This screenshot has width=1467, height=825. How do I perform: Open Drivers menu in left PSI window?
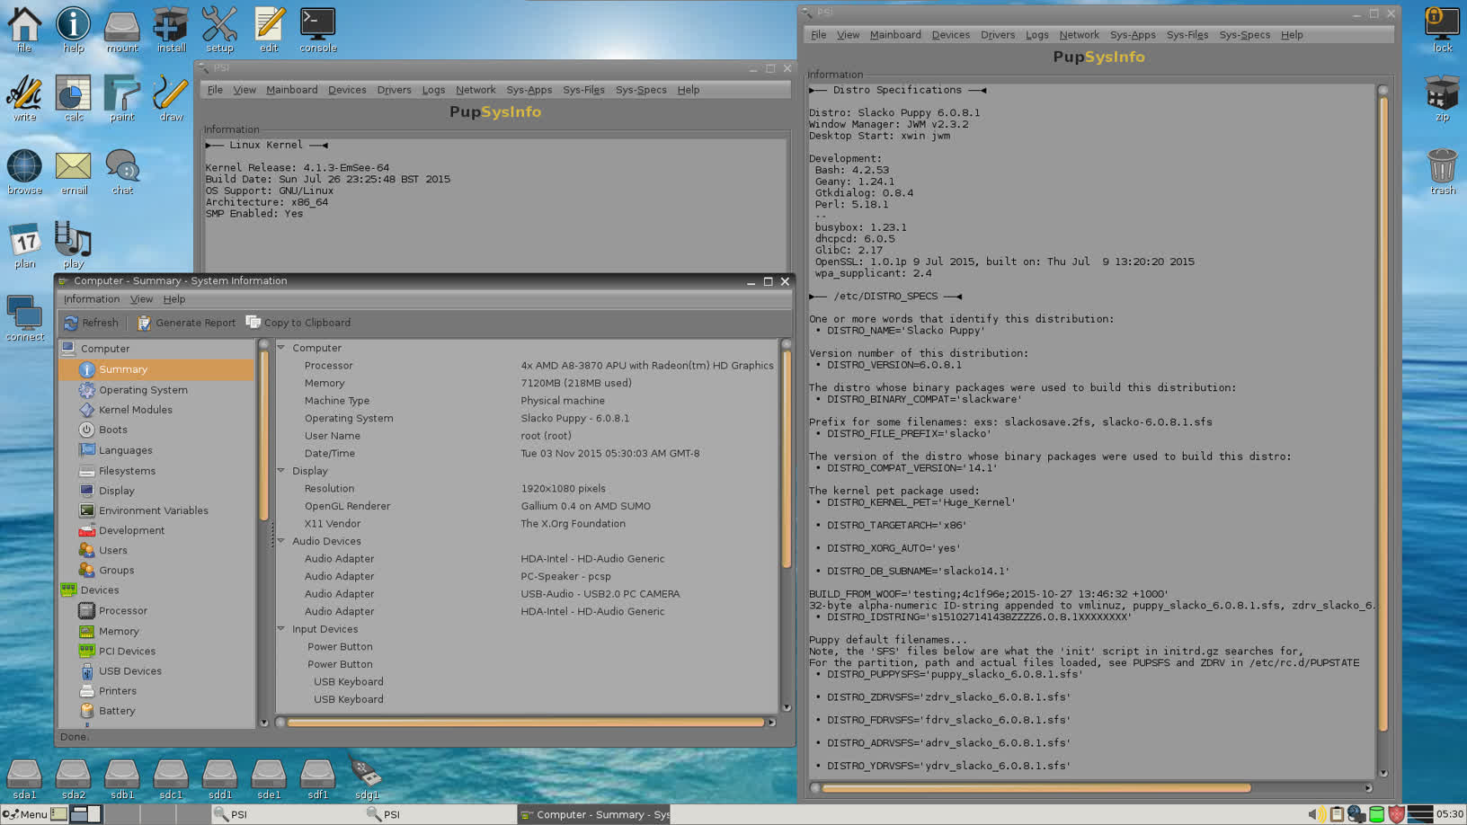tap(394, 90)
